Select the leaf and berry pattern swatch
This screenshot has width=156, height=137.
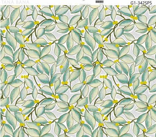tap(78, 71)
